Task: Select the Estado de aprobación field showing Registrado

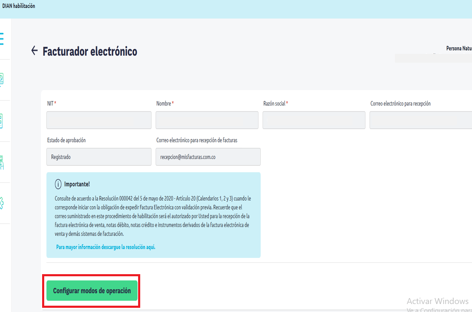Action: pos(99,156)
